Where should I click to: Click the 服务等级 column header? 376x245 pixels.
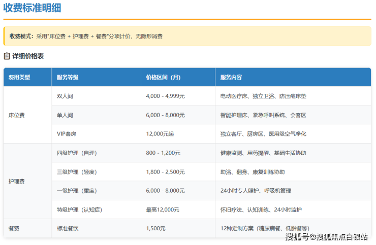[x=68, y=78]
